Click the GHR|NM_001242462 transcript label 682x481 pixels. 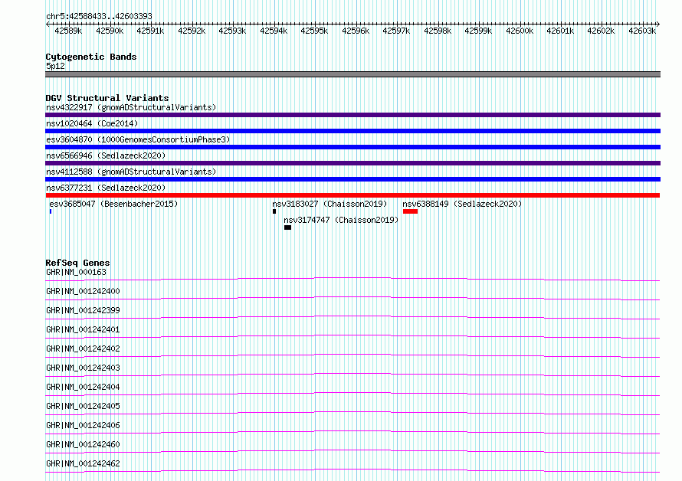[83, 463]
